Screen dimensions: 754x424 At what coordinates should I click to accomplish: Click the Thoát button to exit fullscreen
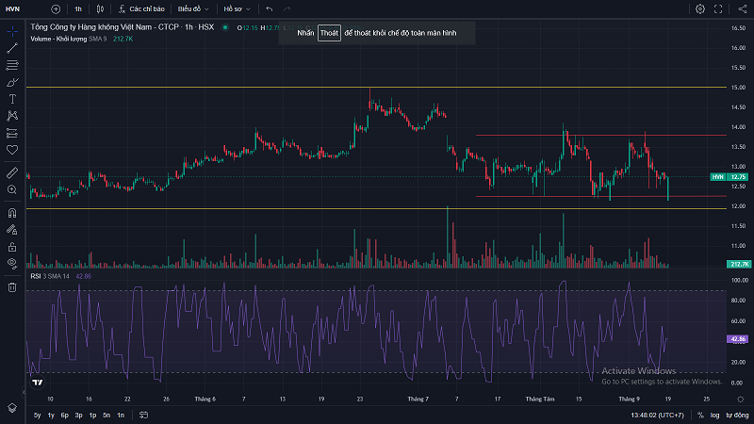coord(328,32)
